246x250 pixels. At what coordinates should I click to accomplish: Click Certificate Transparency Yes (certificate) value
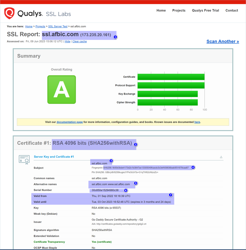(102, 242)
